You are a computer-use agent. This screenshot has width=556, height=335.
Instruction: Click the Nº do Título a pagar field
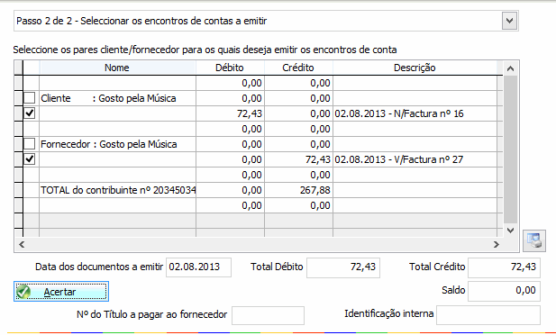[x=268, y=315]
